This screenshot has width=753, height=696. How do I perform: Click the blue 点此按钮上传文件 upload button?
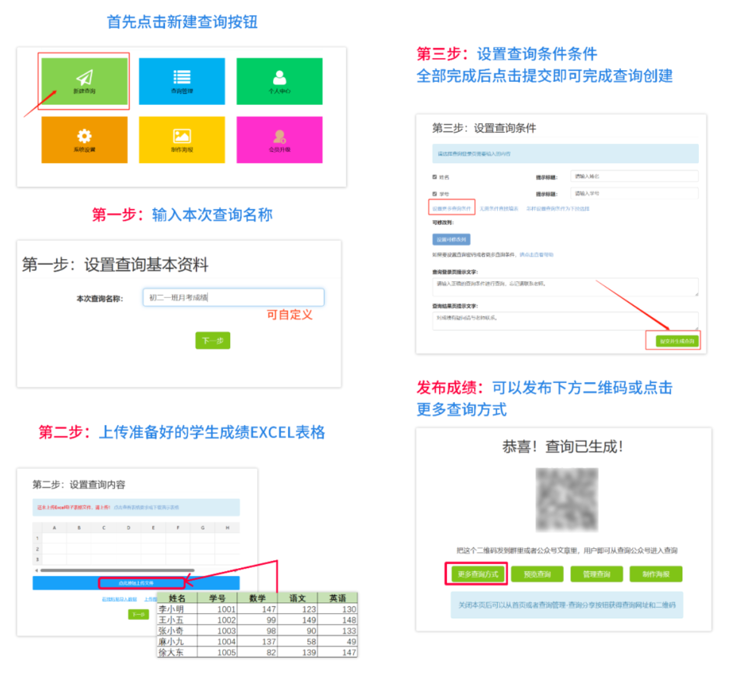click(136, 583)
